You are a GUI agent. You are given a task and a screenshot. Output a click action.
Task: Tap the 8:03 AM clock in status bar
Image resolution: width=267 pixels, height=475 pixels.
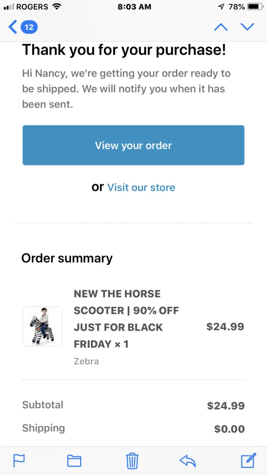(x=134, y=7)
